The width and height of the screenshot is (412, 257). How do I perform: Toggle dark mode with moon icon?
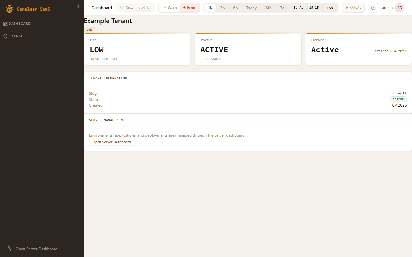(x=373, y=8)
